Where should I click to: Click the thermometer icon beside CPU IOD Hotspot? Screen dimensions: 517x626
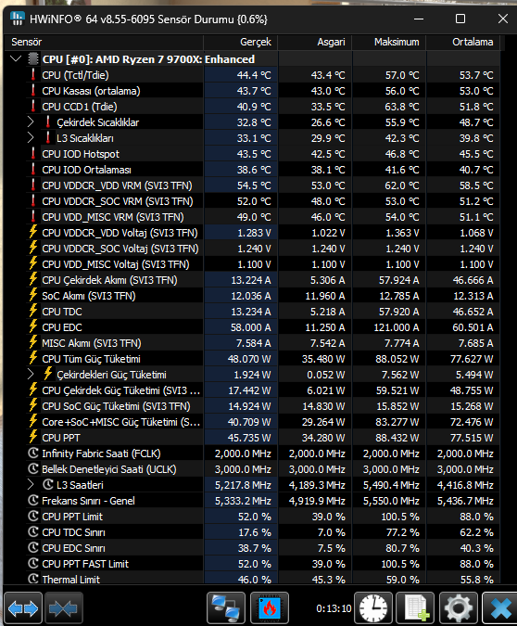(x=33, y=154)
